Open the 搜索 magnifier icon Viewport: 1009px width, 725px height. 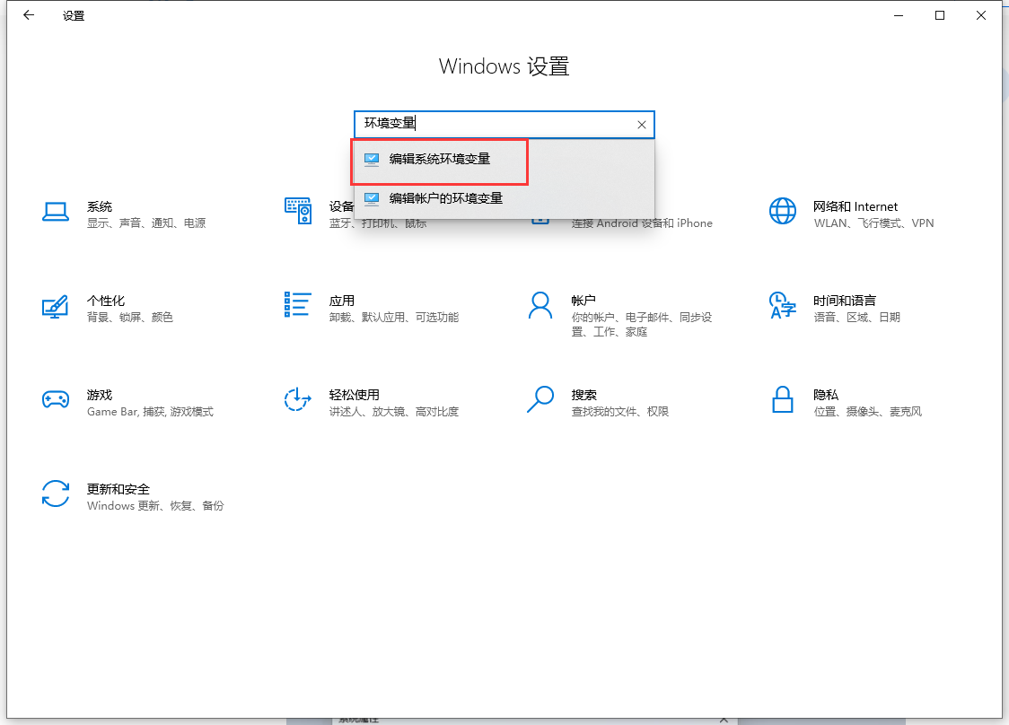540,399
